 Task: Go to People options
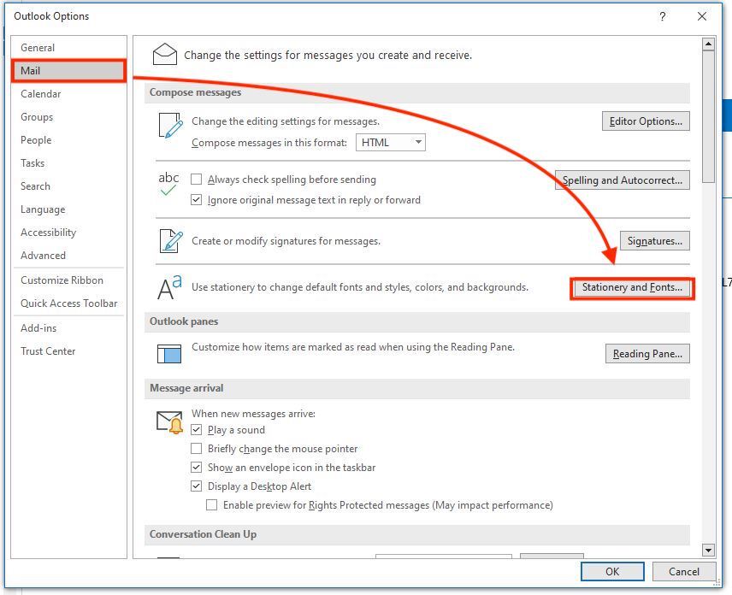click(x=68, y=140)
